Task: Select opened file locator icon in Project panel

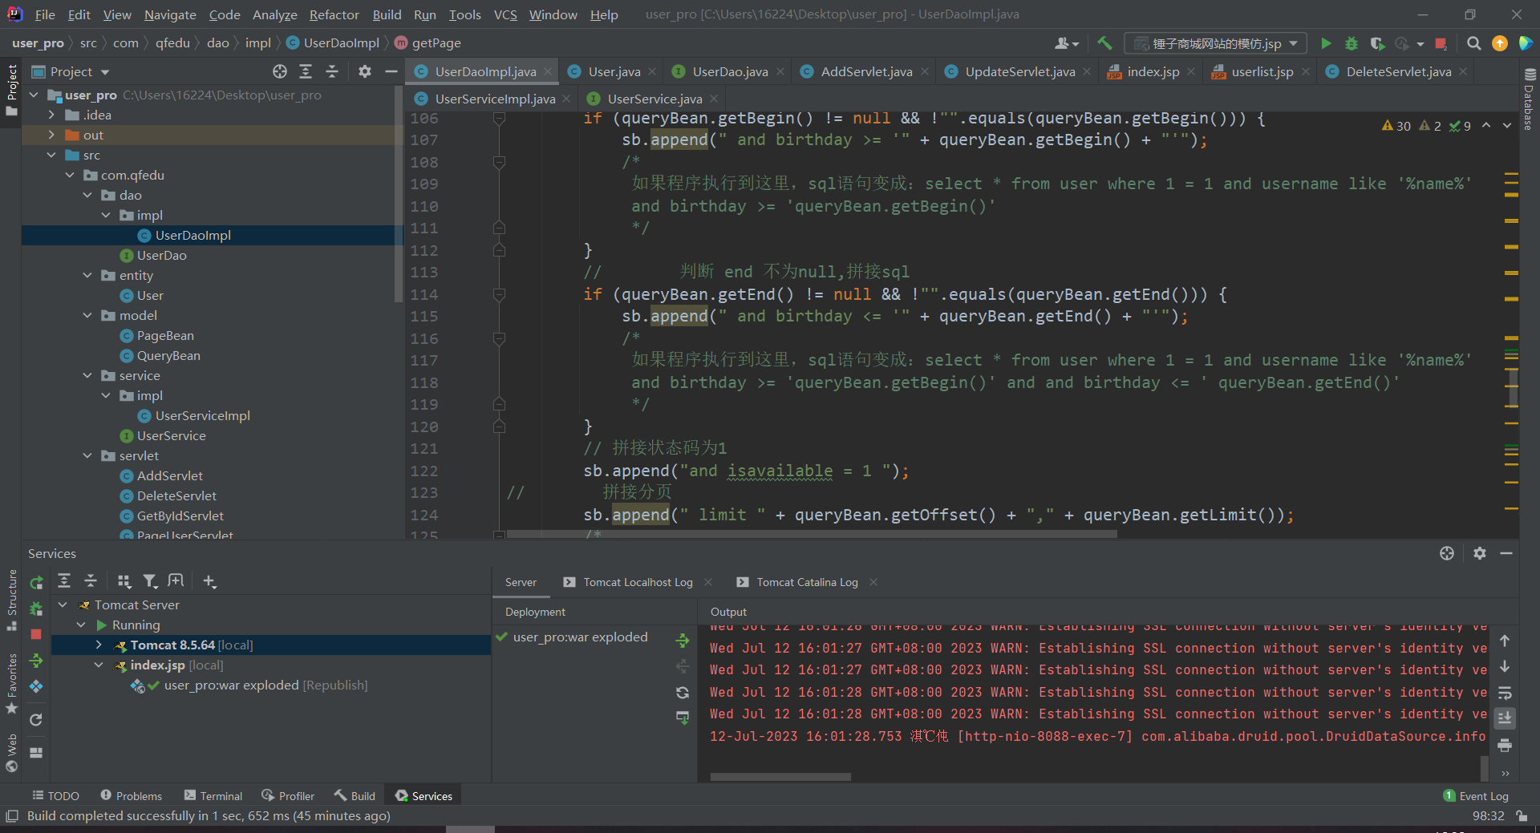Action: click(280, 71)
